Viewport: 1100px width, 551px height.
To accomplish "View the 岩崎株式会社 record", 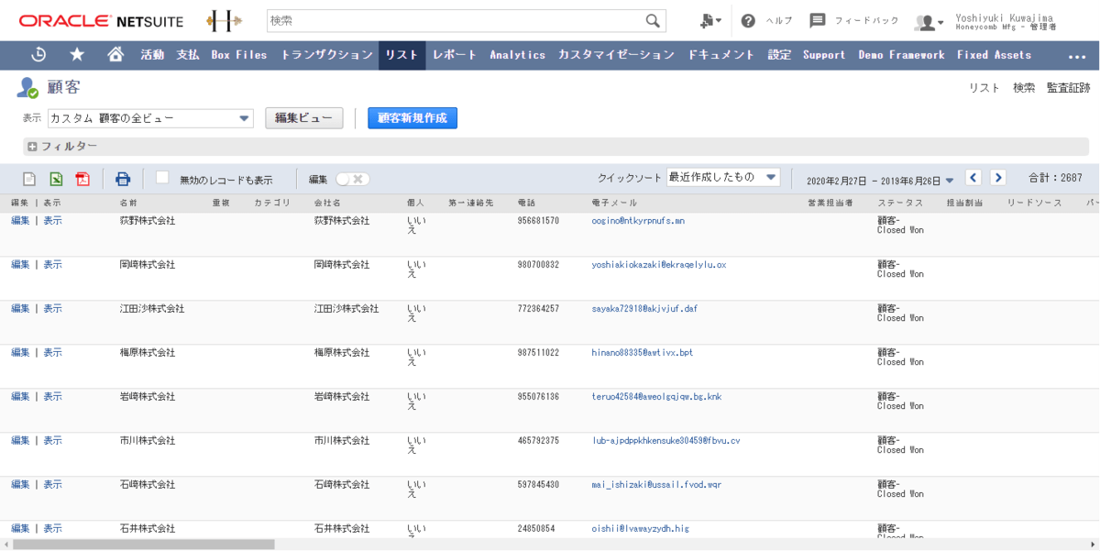I will [52, 397].
